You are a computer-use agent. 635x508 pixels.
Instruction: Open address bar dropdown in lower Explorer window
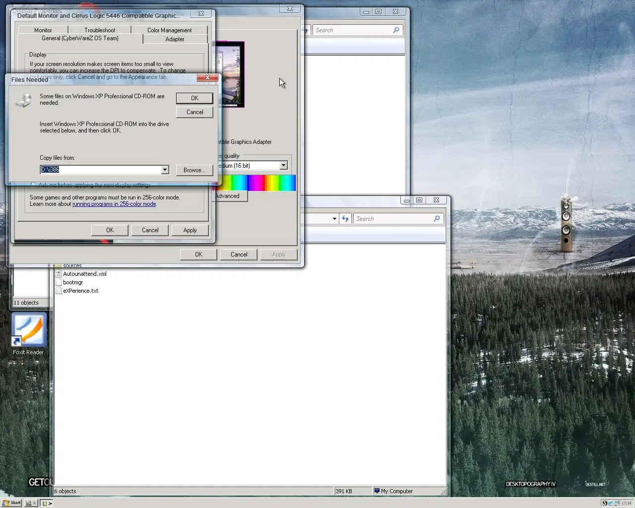pyautogui.click(x=334, y=218)
